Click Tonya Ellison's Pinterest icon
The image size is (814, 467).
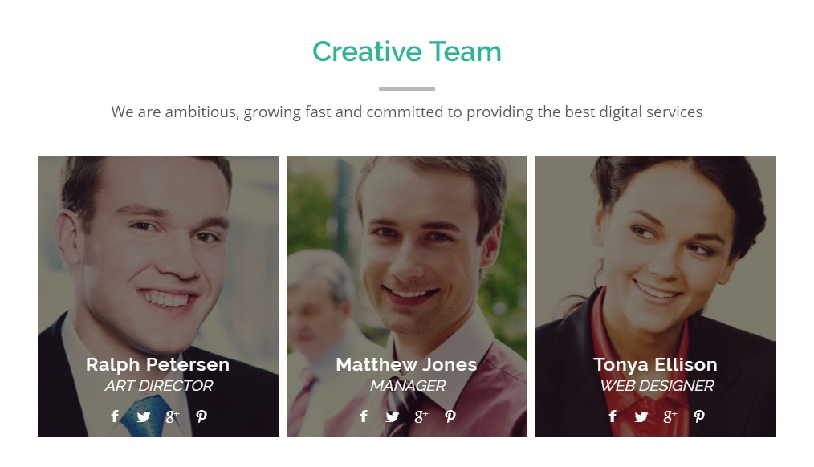point(698,416)
